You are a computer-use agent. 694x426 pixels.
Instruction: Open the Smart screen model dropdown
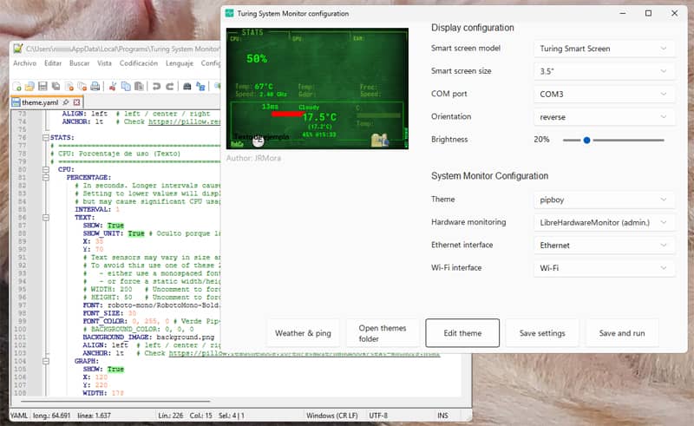tap(604, 49)
